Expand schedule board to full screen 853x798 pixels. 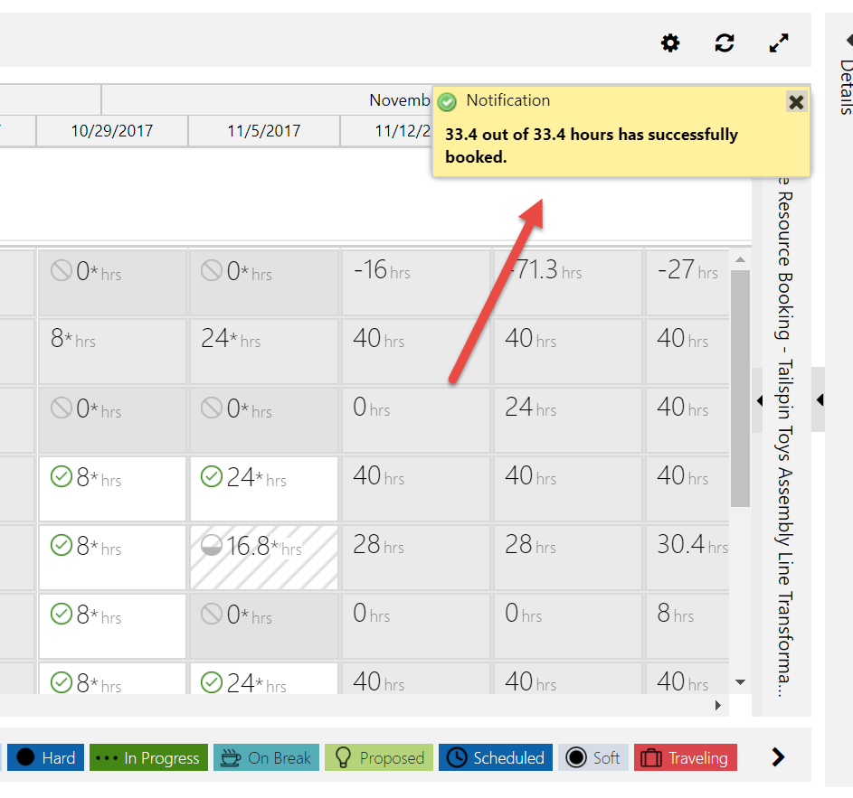click(x=779, y=42)
